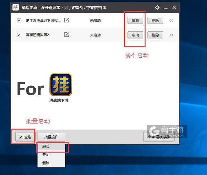Screen dimensions: 207x175
Task: Delete the 高手游模拟器2 emulator
Action: (155, 35)
